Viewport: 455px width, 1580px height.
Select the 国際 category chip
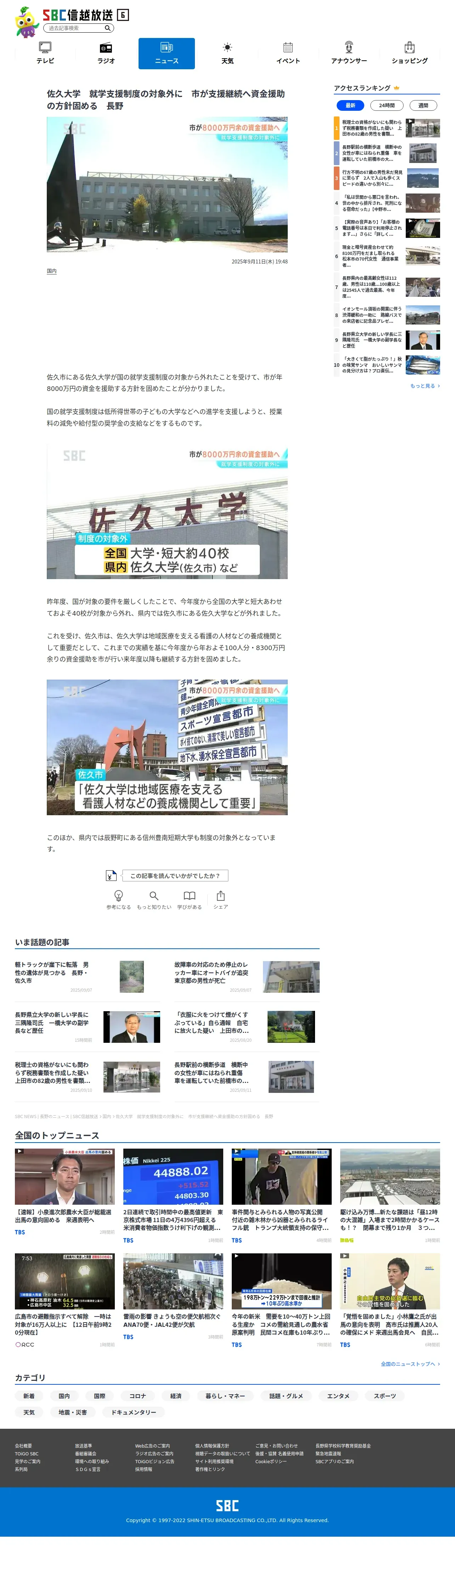(100, 1396)
